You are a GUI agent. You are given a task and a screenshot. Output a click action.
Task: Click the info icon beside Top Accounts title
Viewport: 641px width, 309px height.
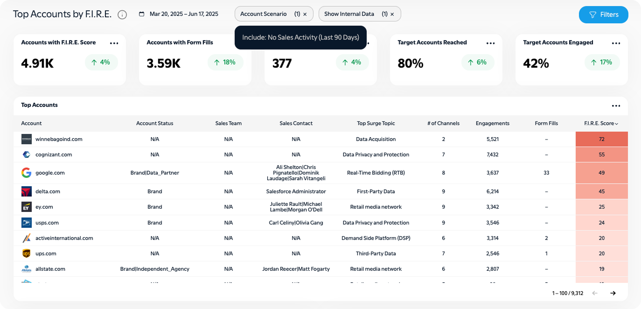coord(122,14)
